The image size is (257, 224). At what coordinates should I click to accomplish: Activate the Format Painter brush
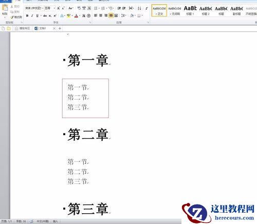coord(12,17)
